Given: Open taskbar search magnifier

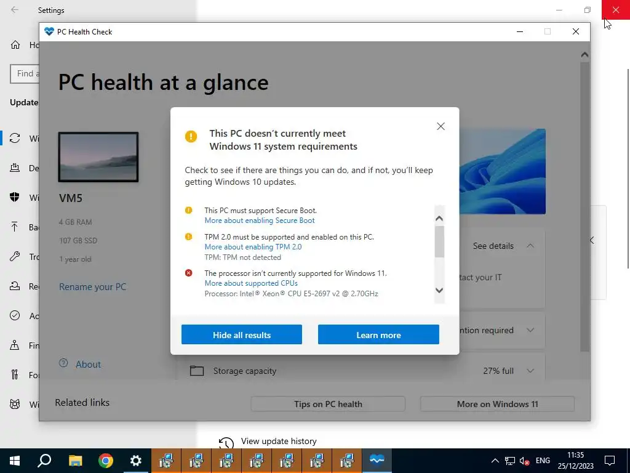Looking at the screenshot, I should [x=44, y=461].
